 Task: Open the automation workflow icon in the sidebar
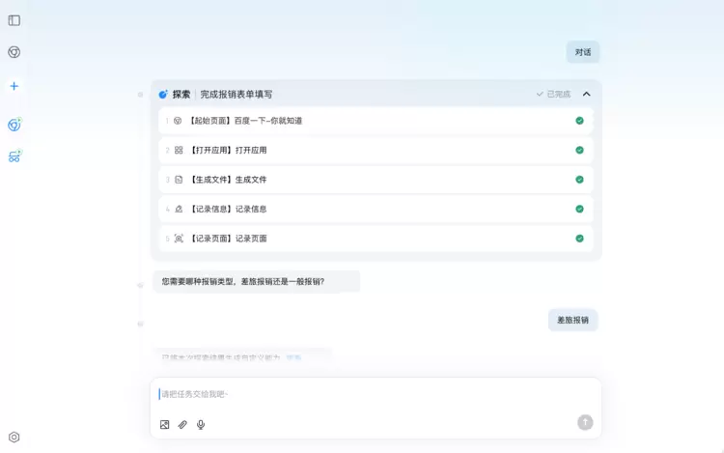[x=14, y=156]
